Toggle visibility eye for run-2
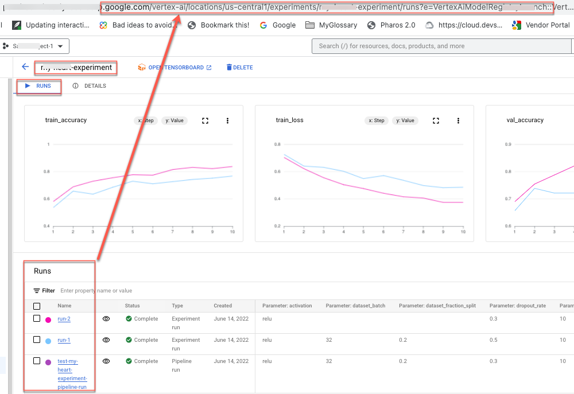Image resolution: width=574 pixels, height=394 pixels. point(106,319)
